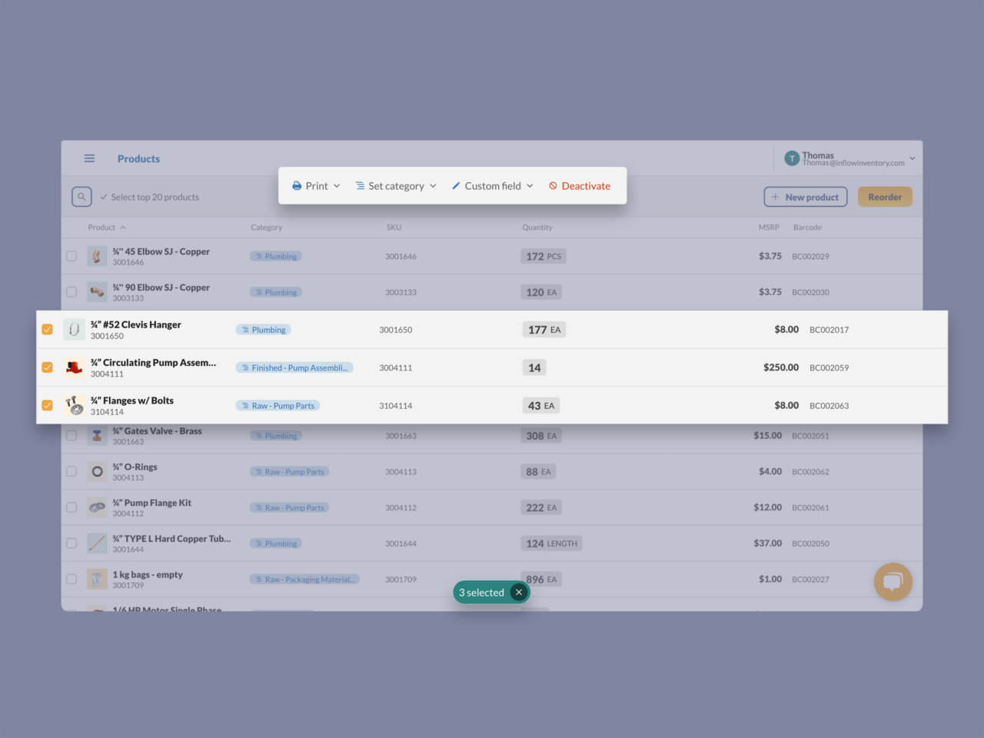The width and height of the screenshot is (984, 738).
Task: Click the Reorder button
Action: coord(885,196)
